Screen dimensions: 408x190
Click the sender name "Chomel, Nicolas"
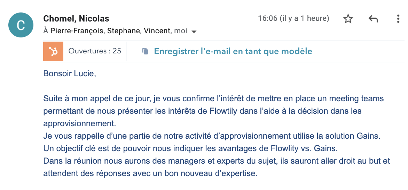point(76,18)
